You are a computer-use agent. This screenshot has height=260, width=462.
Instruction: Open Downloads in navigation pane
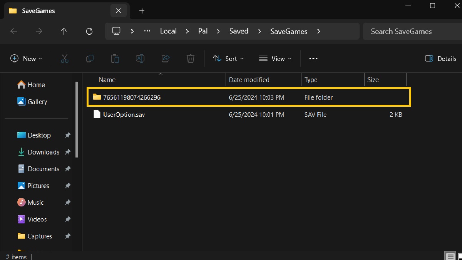coord(38,152)
